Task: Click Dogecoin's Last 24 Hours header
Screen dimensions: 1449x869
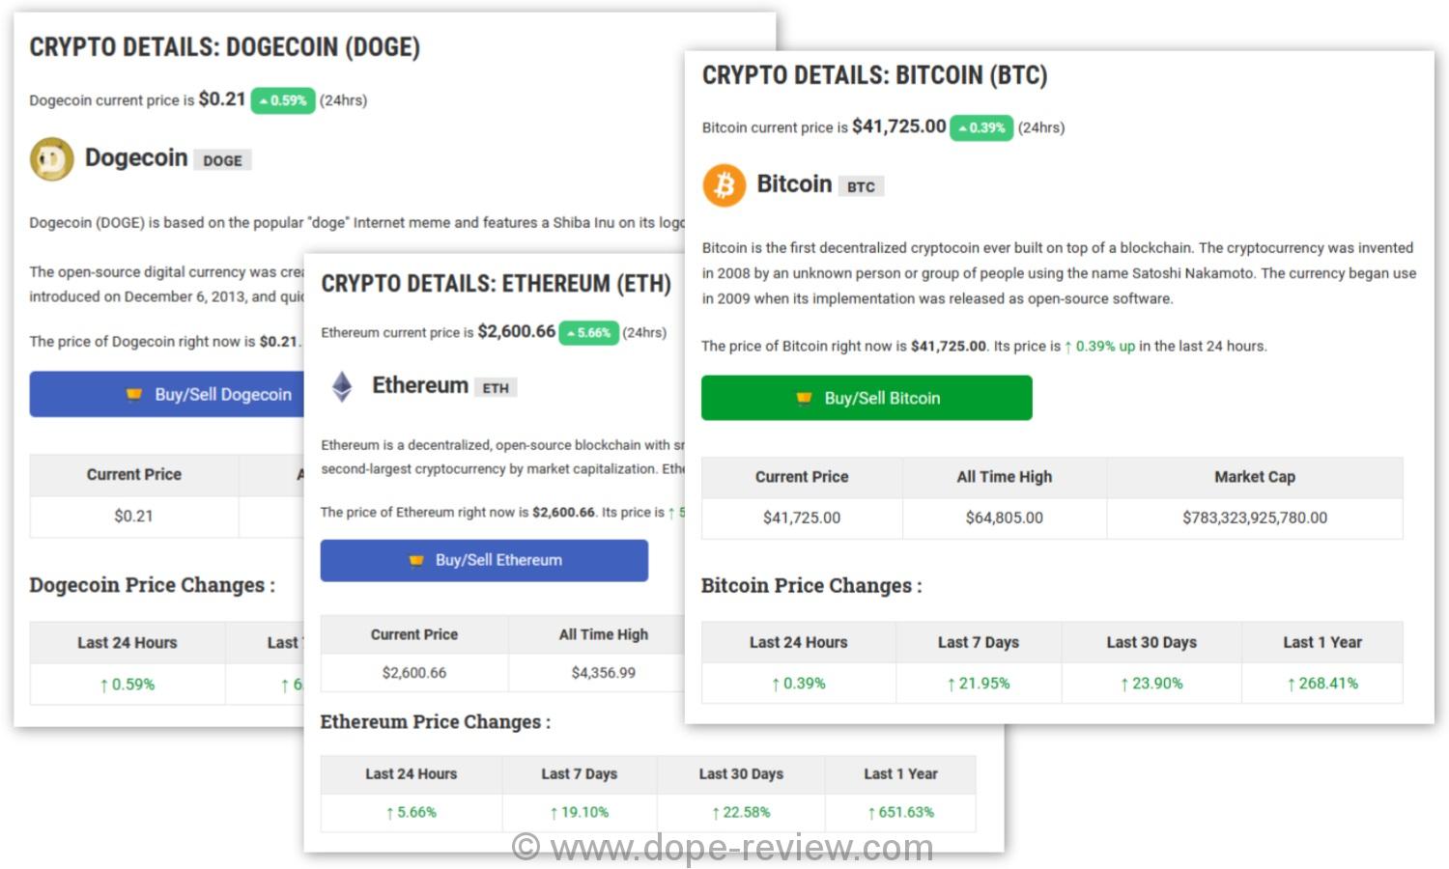Action: (x=128, y=643)
